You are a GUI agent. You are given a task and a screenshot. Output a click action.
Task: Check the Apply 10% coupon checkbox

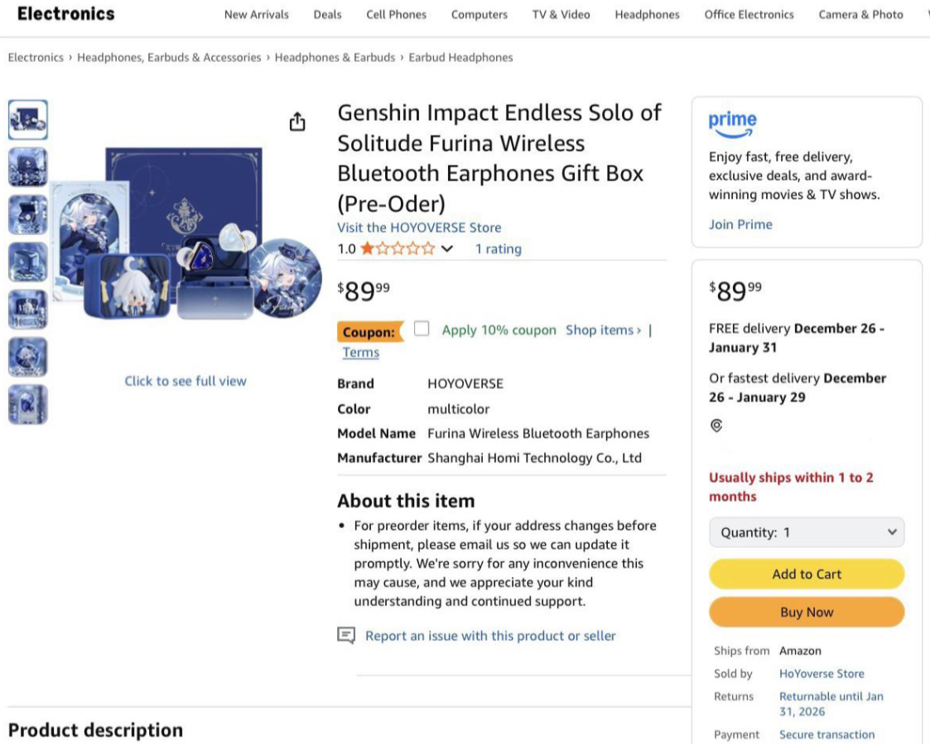click(422, 329)
